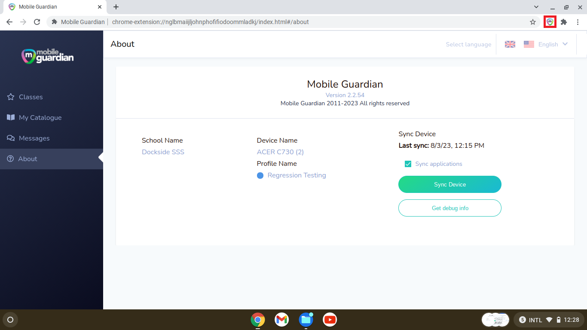Image resolution: width=587 pixels, height=330 pixels.
Task: Click the Mobile Guardian logo in sidebar
Action: click(x=48, y=55)
